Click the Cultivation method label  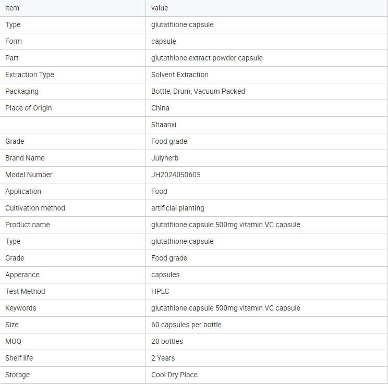click(35, 208)
